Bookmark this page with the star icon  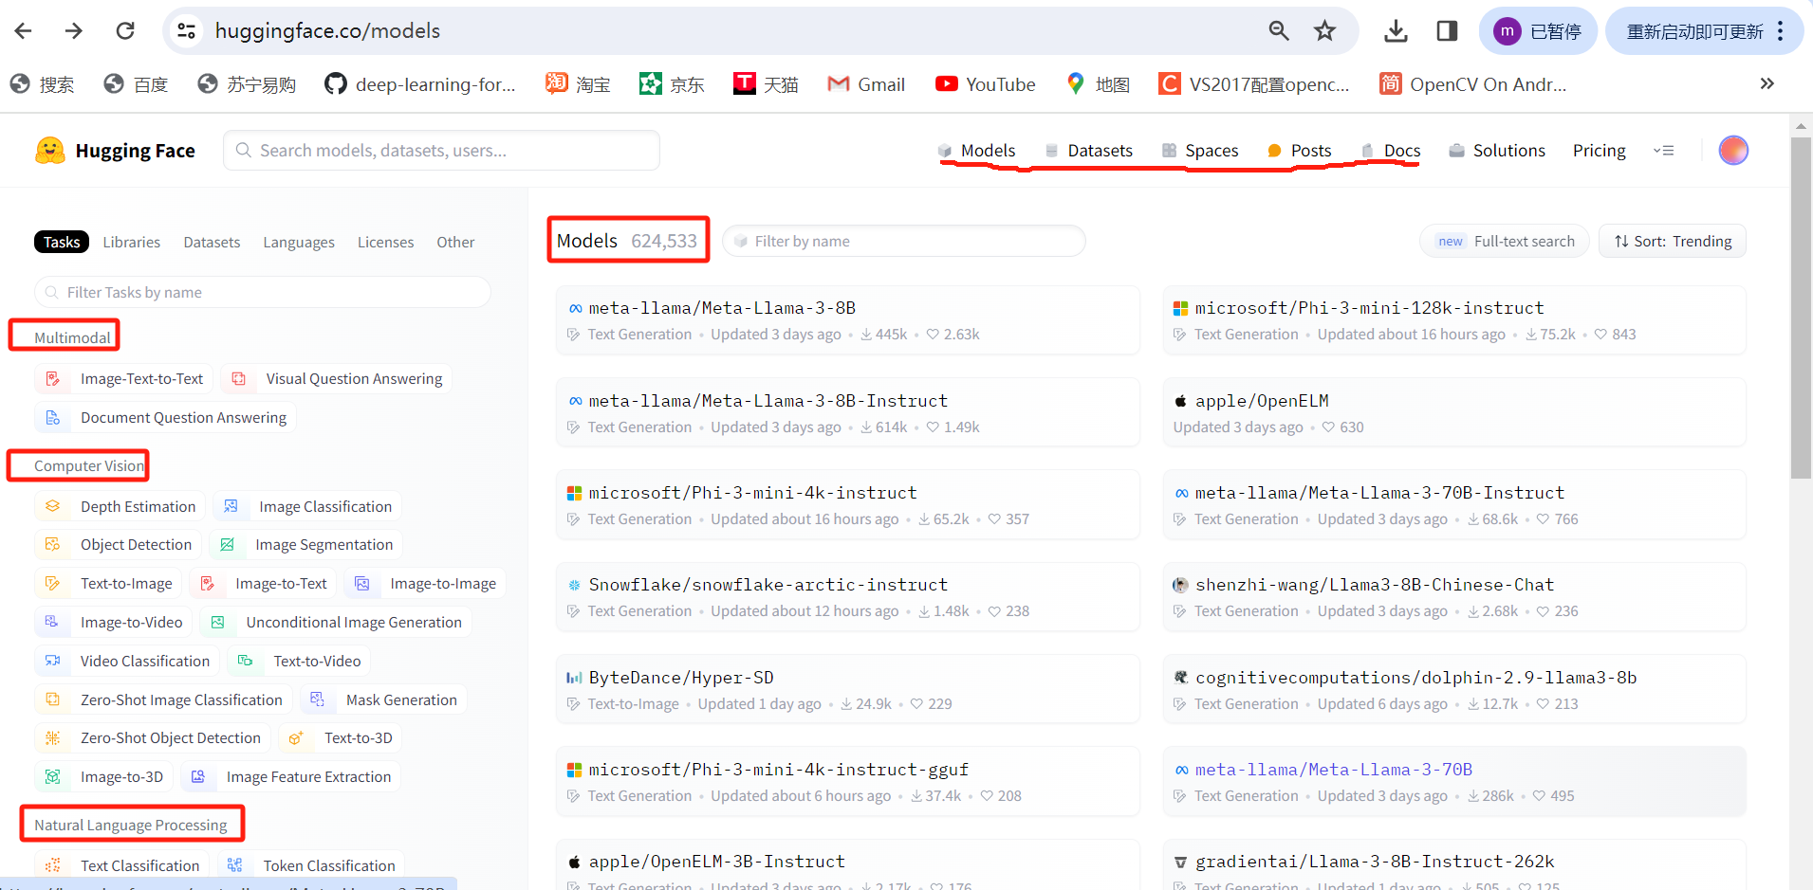click(1325, 31)
